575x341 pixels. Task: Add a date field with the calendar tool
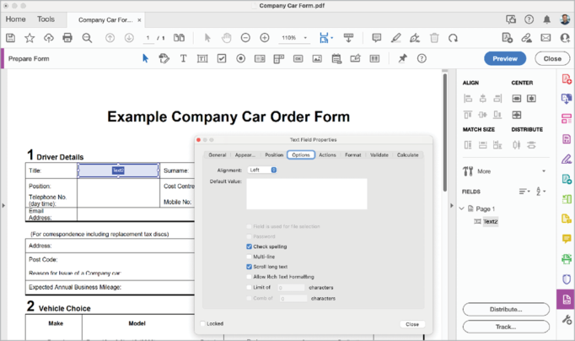point(336,59)
